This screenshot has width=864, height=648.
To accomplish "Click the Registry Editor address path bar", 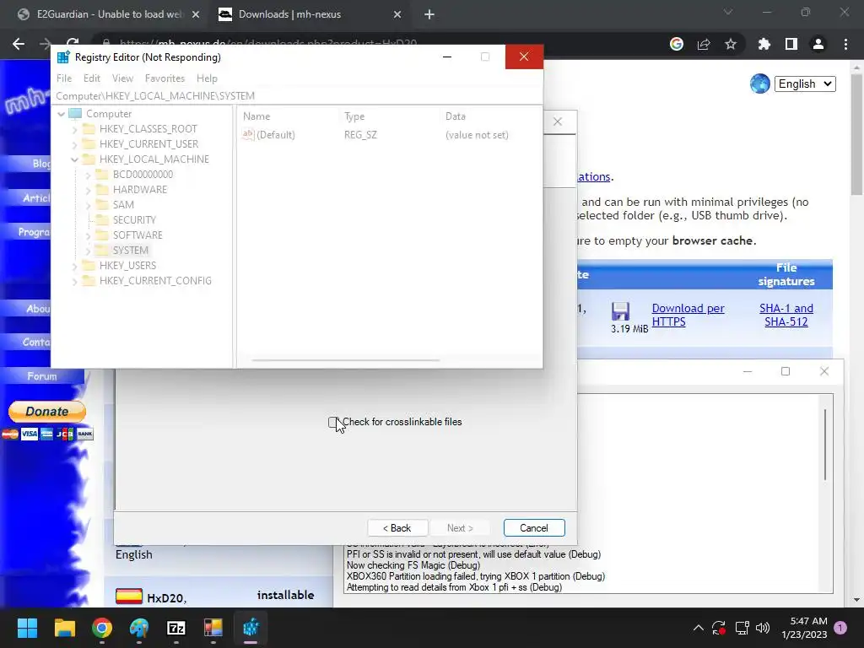I will point(296,96).
